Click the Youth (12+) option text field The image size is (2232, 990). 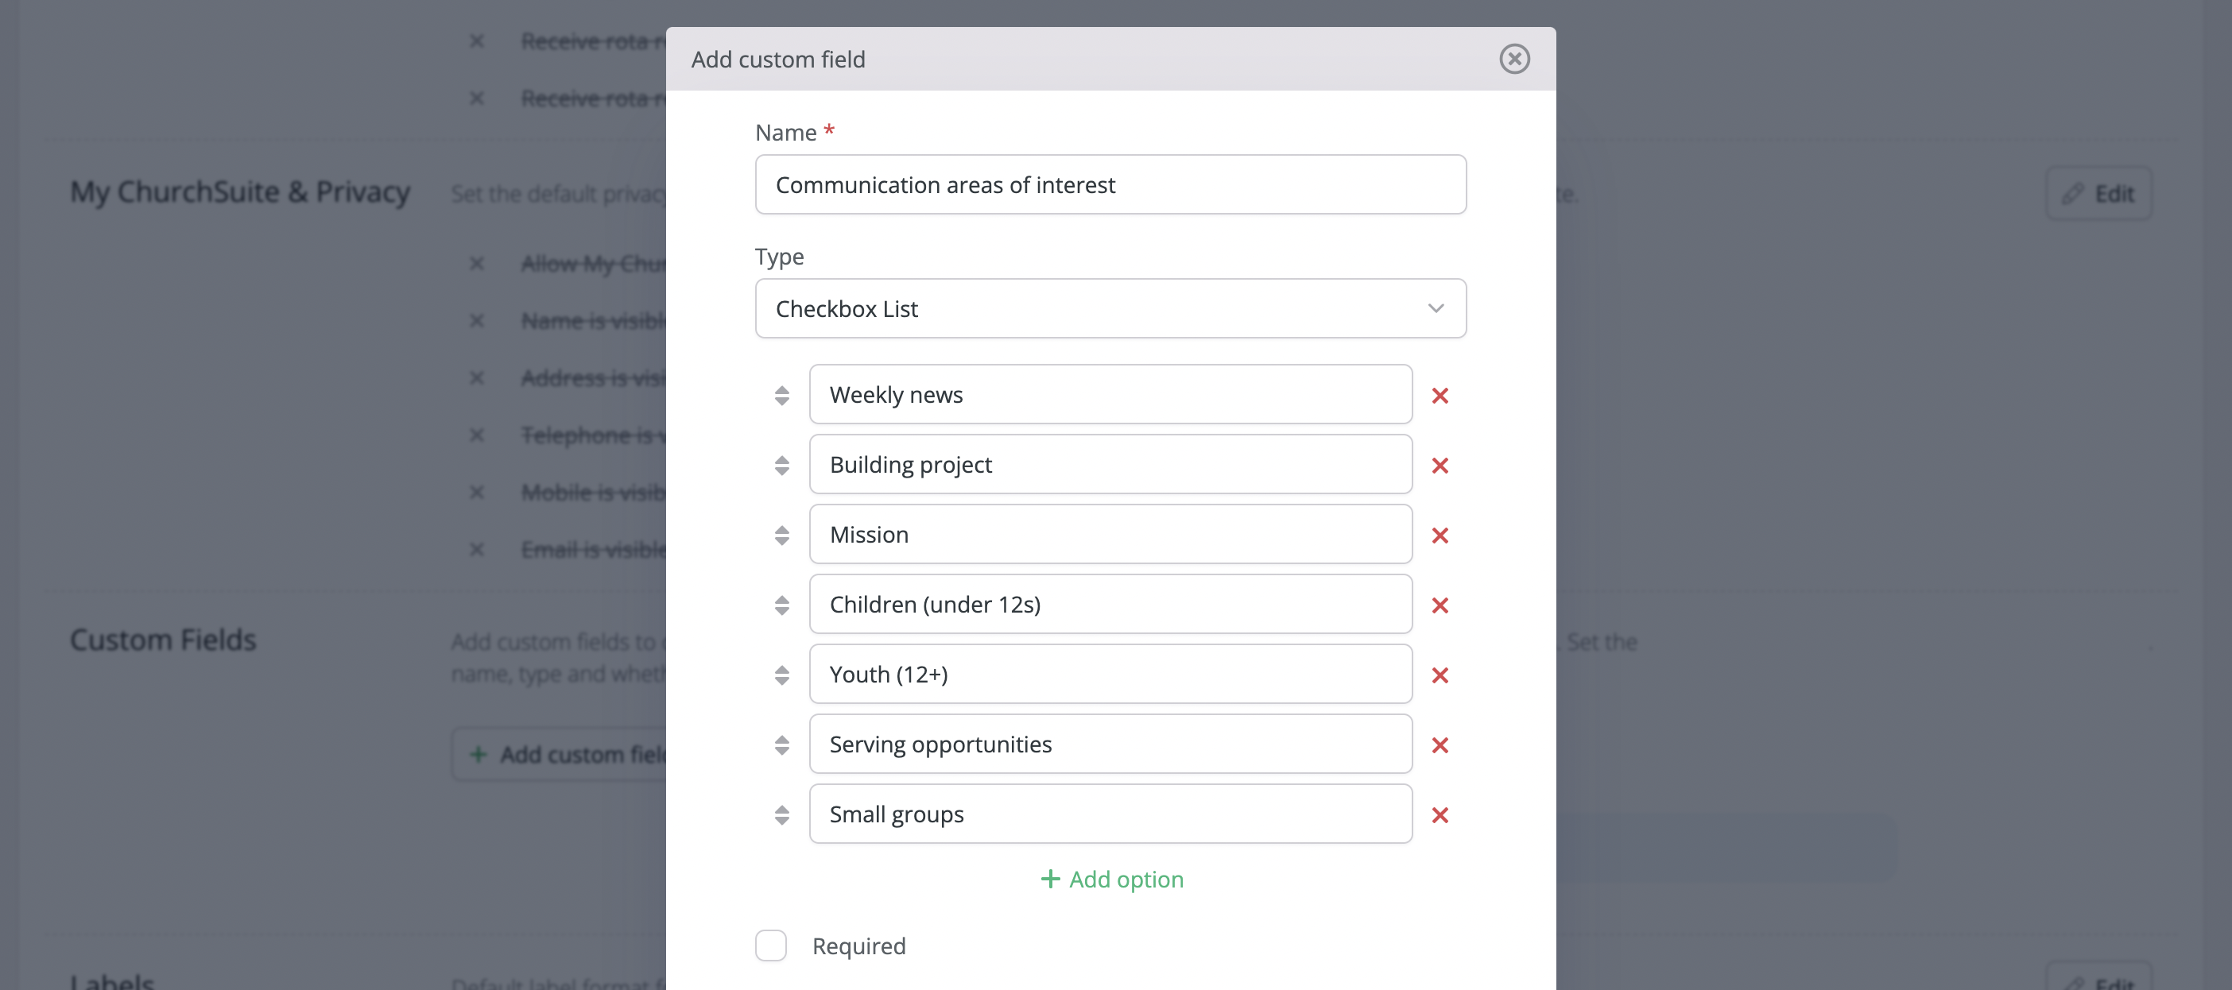click(x=1110, y=674)
